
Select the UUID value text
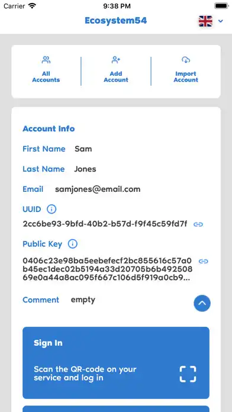(x=105, y=224)
